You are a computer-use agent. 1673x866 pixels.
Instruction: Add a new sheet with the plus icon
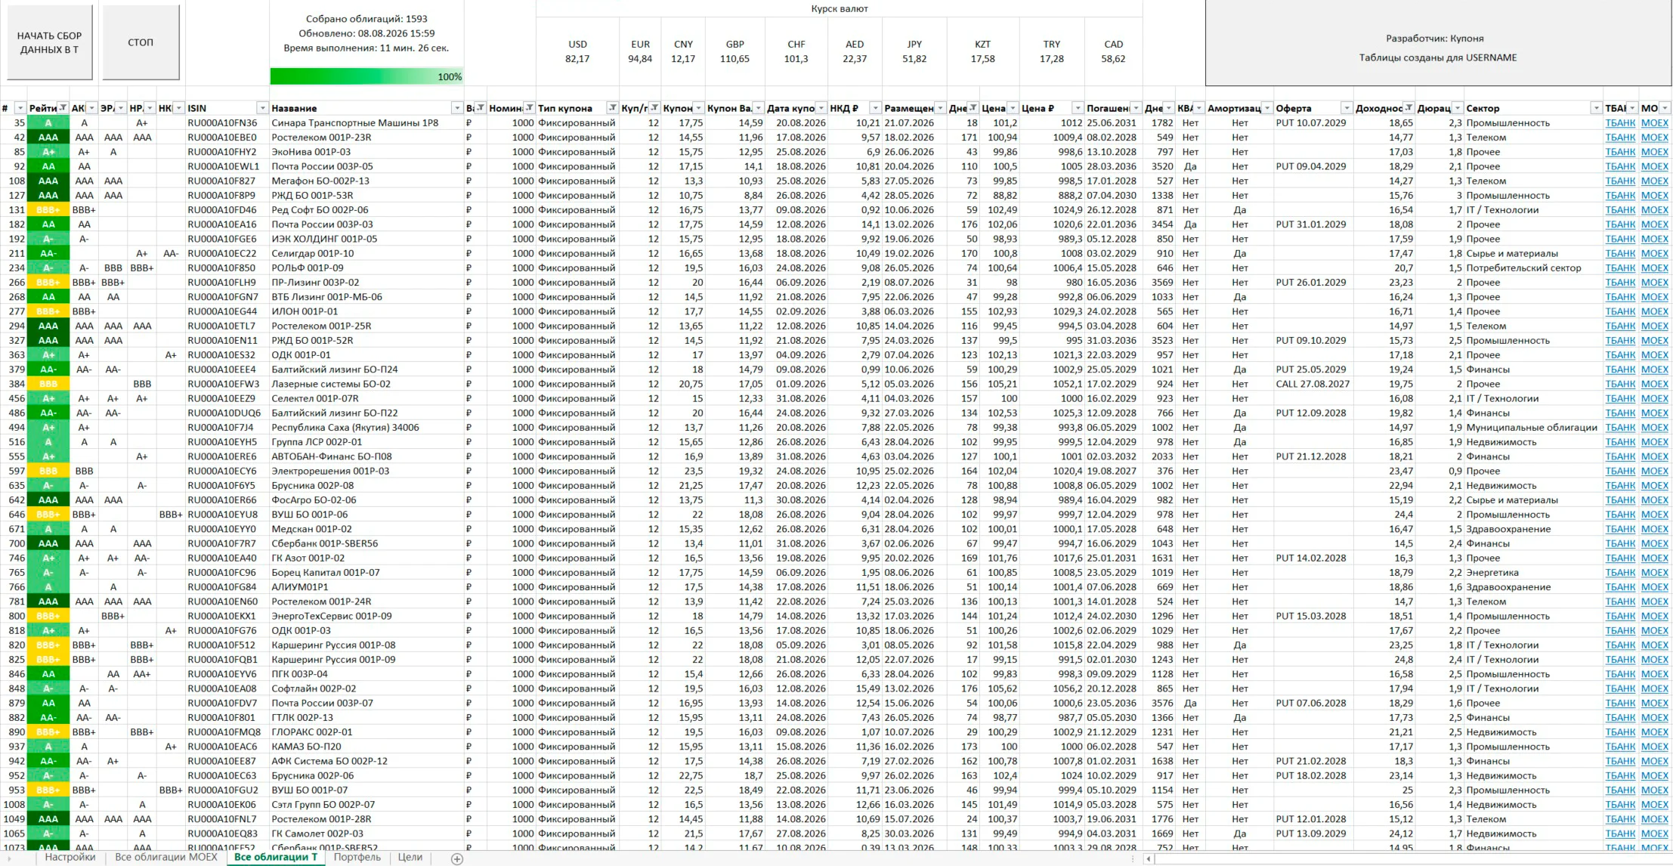tap(456, 858)
